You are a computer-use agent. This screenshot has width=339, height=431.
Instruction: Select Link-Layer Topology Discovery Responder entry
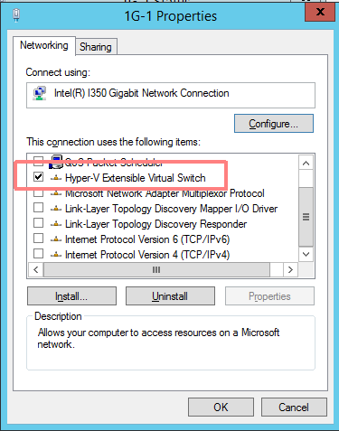click(155, 224)
